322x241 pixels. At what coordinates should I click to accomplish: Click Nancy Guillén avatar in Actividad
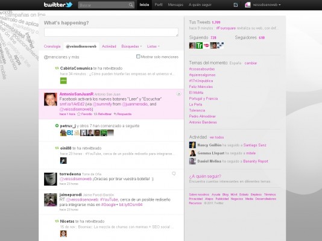click(192, 145)
